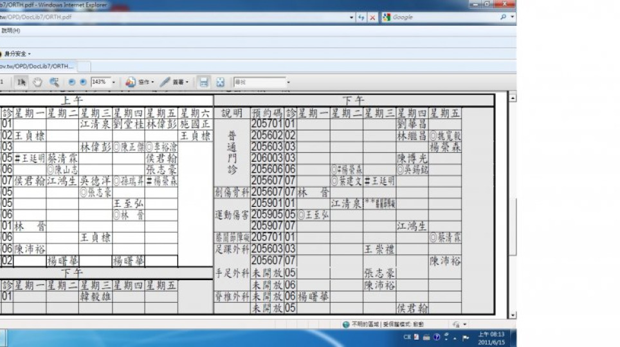Open the 143% zoom level dropdown
This screenshot has width=620, height=347.
pyautogui.click(x=114, y=82)
